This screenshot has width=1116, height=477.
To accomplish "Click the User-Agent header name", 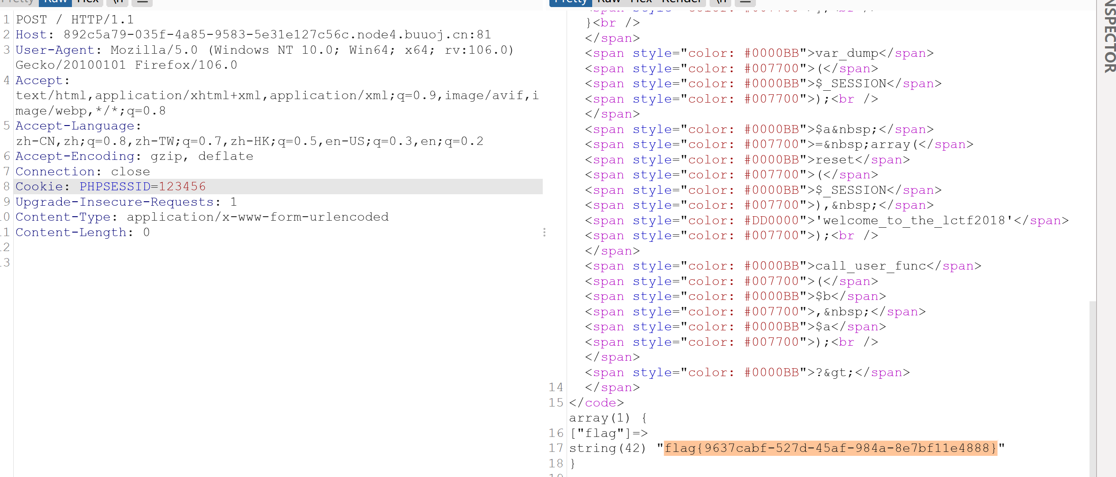I will tap(55, 50).
